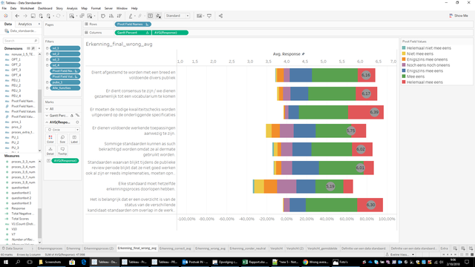Click the 6,39 circle mark on chart
The image size is (475, 267).
(374, 112)
